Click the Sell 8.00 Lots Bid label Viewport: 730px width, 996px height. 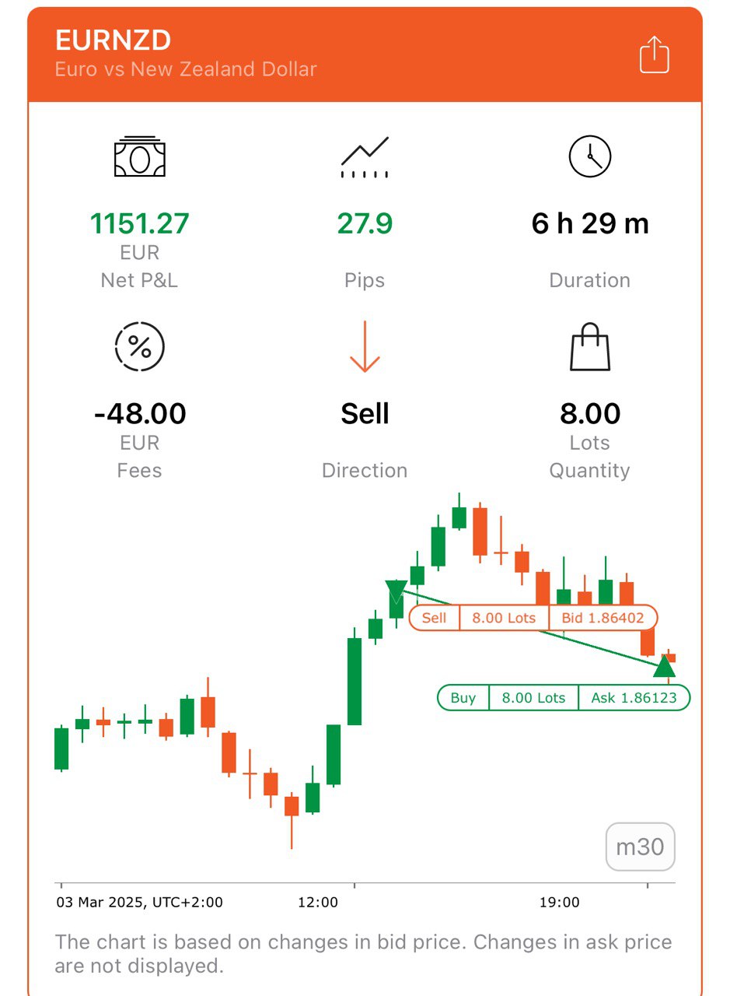pos(533,618)
